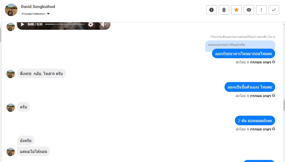Open David Songkuthod profile name
Image resolution: width=285 pixels, height=162 pixels.
point(38,7)
